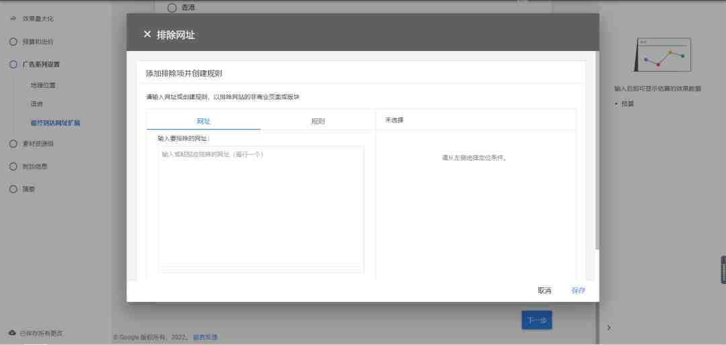Open 地理位置 in the sidebar

click(43, 85)
